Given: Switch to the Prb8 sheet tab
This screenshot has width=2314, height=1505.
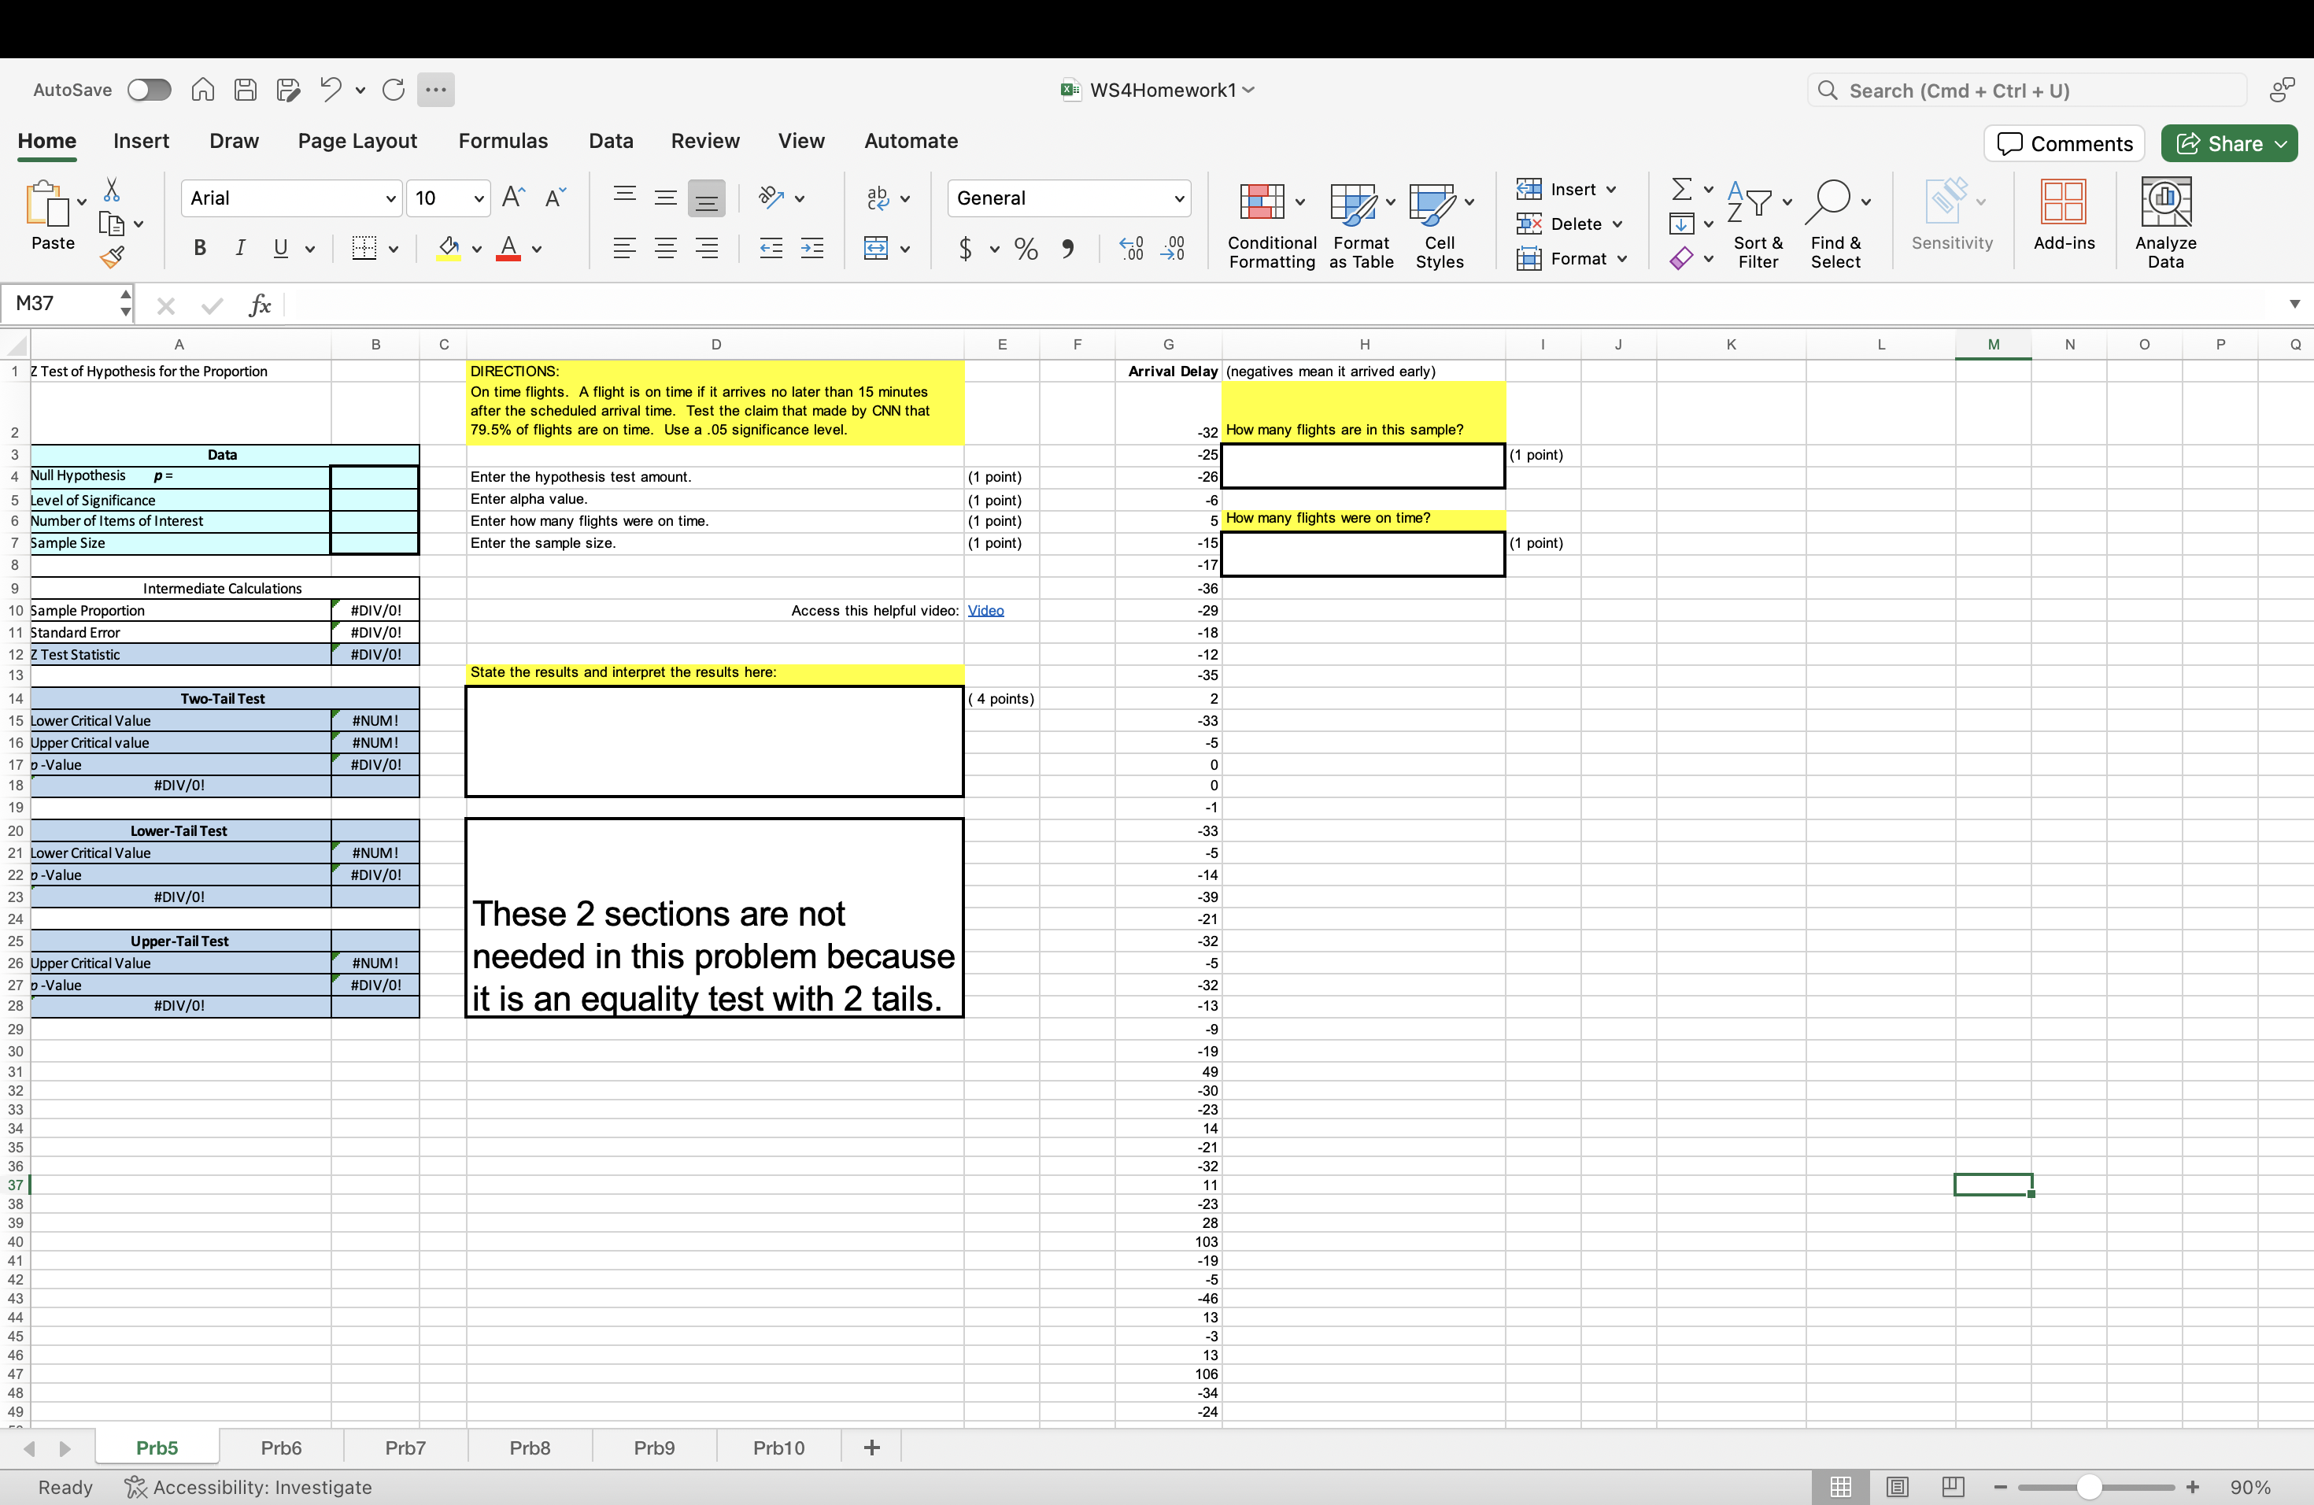Looking at the screenshot, I should (529, 1447).
